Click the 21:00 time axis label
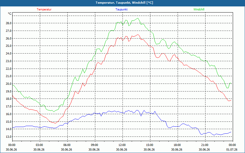Screen dimensions: 245x153 click(204, 145)
